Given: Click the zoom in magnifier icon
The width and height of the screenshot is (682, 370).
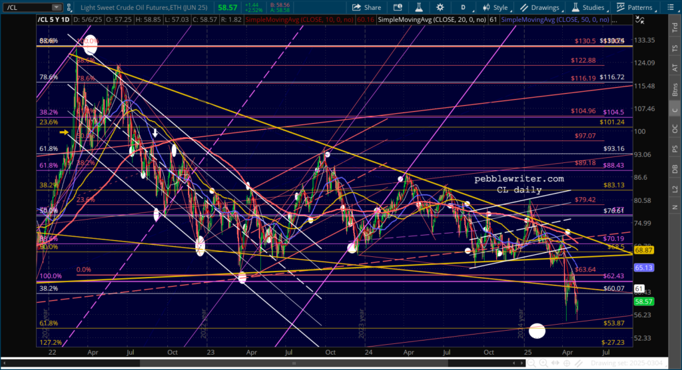Looking at the screenshot, I should (543, 363).
